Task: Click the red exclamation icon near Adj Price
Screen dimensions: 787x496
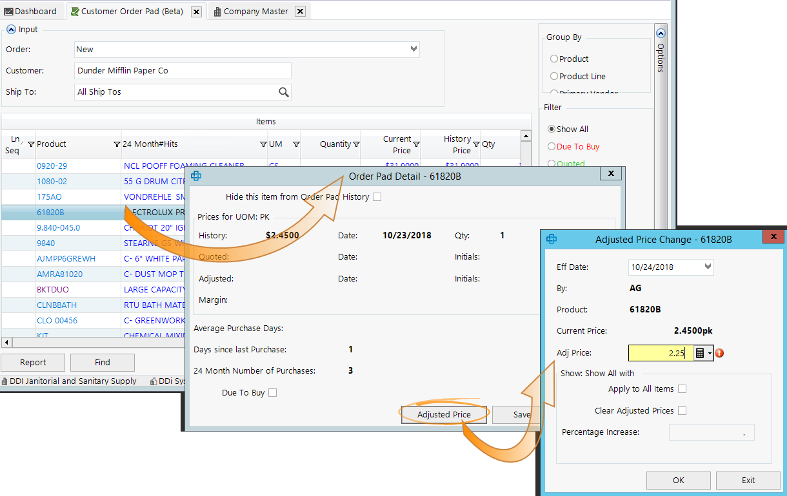Action: (719, 353)
